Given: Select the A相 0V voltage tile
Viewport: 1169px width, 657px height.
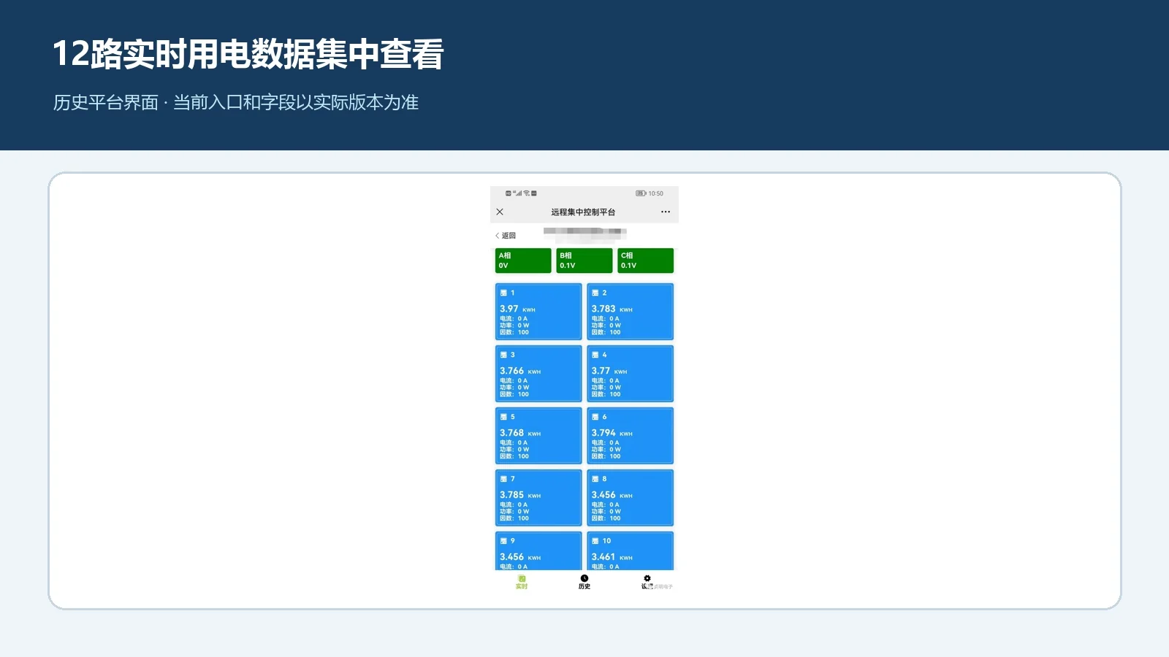Looking at the screenshot, I should pyautogui.click(x=523, y=261).
